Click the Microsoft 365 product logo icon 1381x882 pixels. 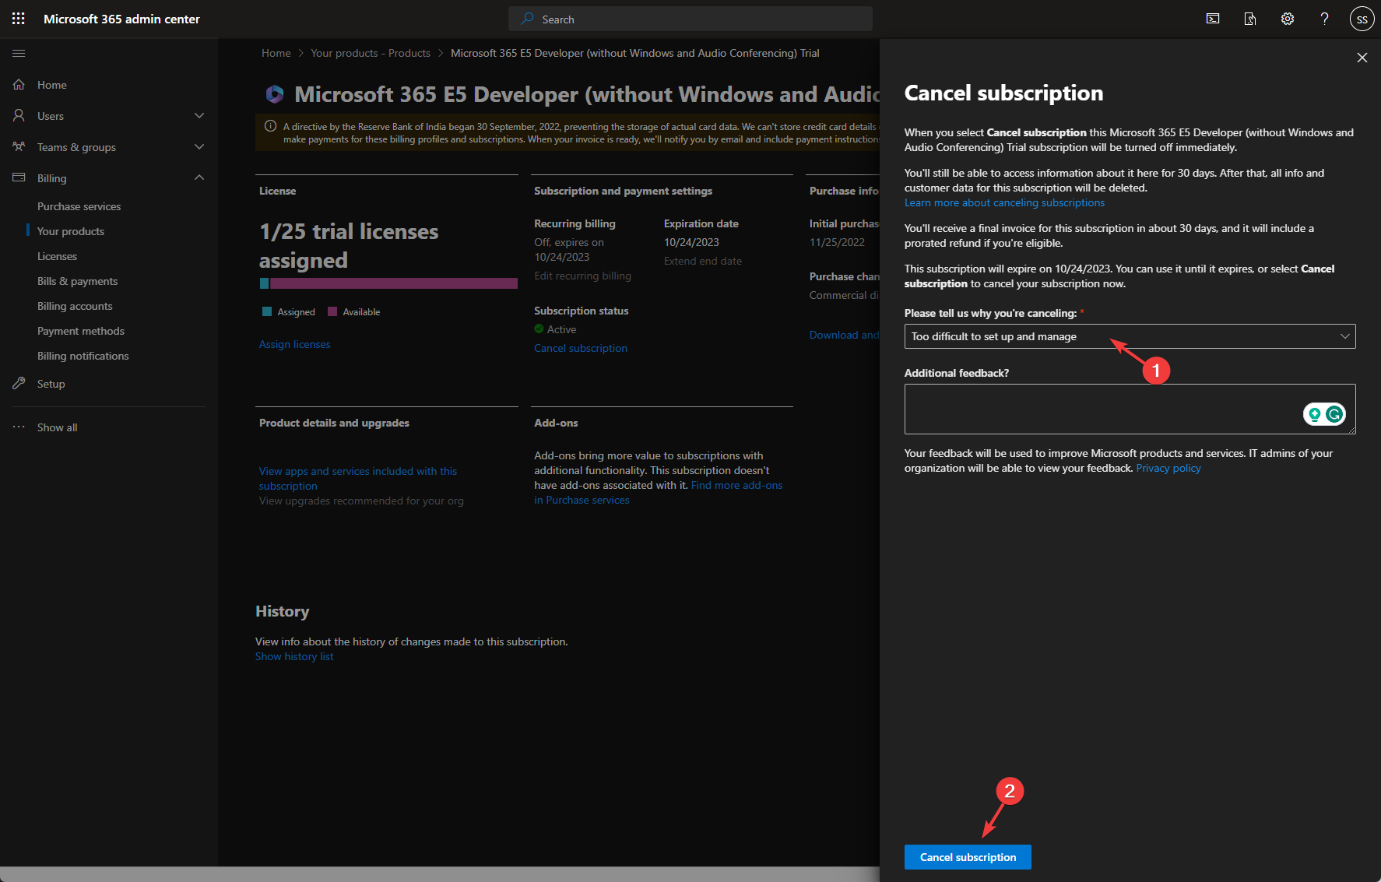click(x=274, y=94)
